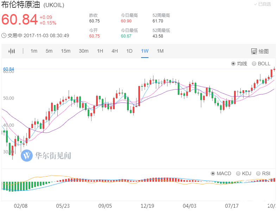Click the 04/03 date axis label
The height and width of the screenshot is (212, 278).
[x=189, y=206]
